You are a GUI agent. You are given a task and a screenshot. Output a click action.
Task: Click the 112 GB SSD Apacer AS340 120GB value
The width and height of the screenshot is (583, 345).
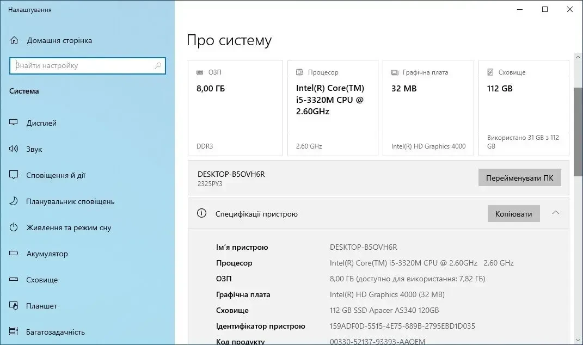(x=384, y=310)
